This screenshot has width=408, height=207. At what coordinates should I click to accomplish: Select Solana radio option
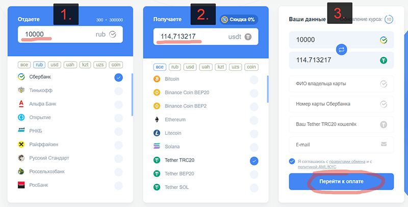pos(254,147)
